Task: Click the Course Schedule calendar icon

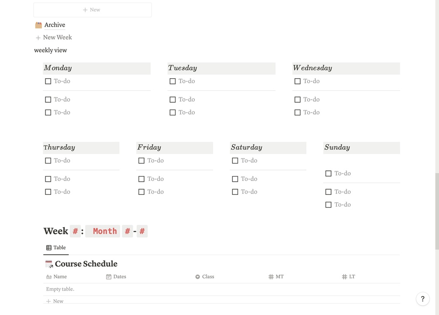Action: 49,264
